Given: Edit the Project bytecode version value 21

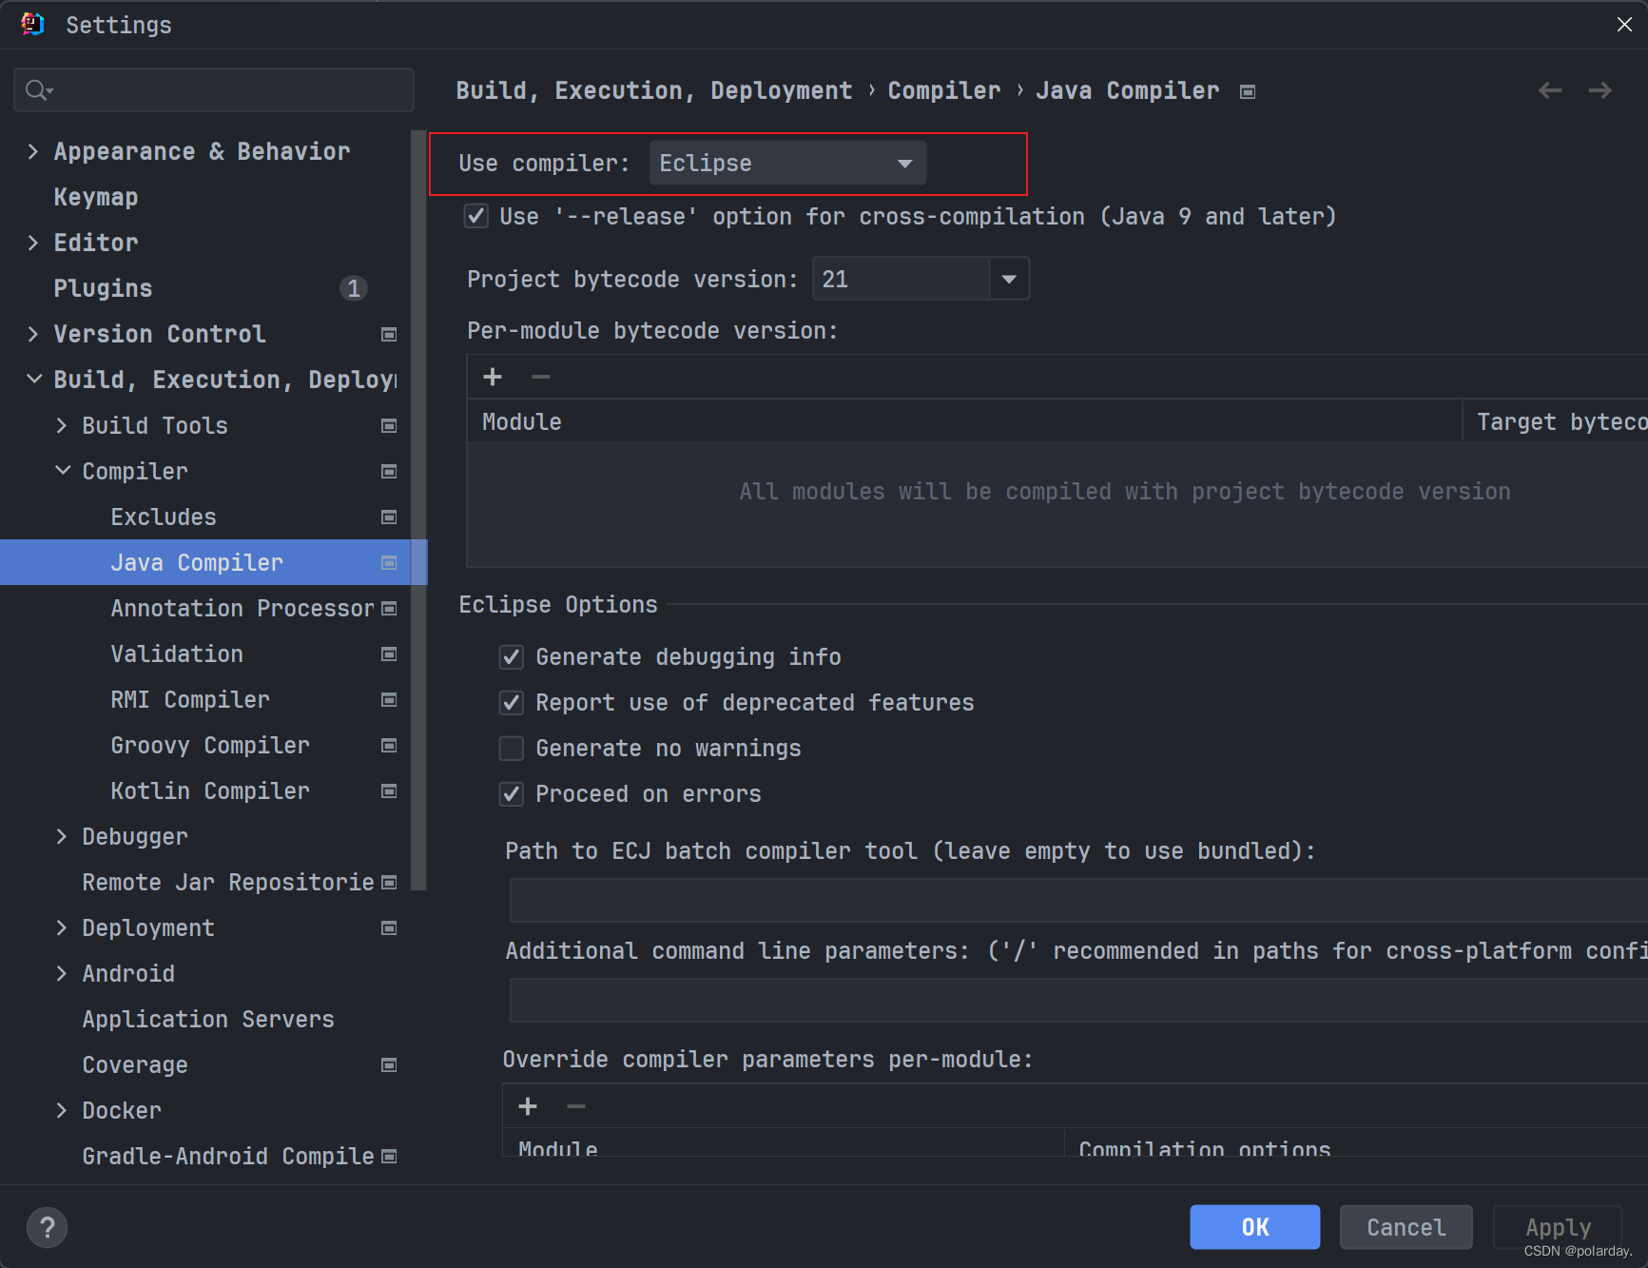Looking at the screenshot, I should 901,279.
